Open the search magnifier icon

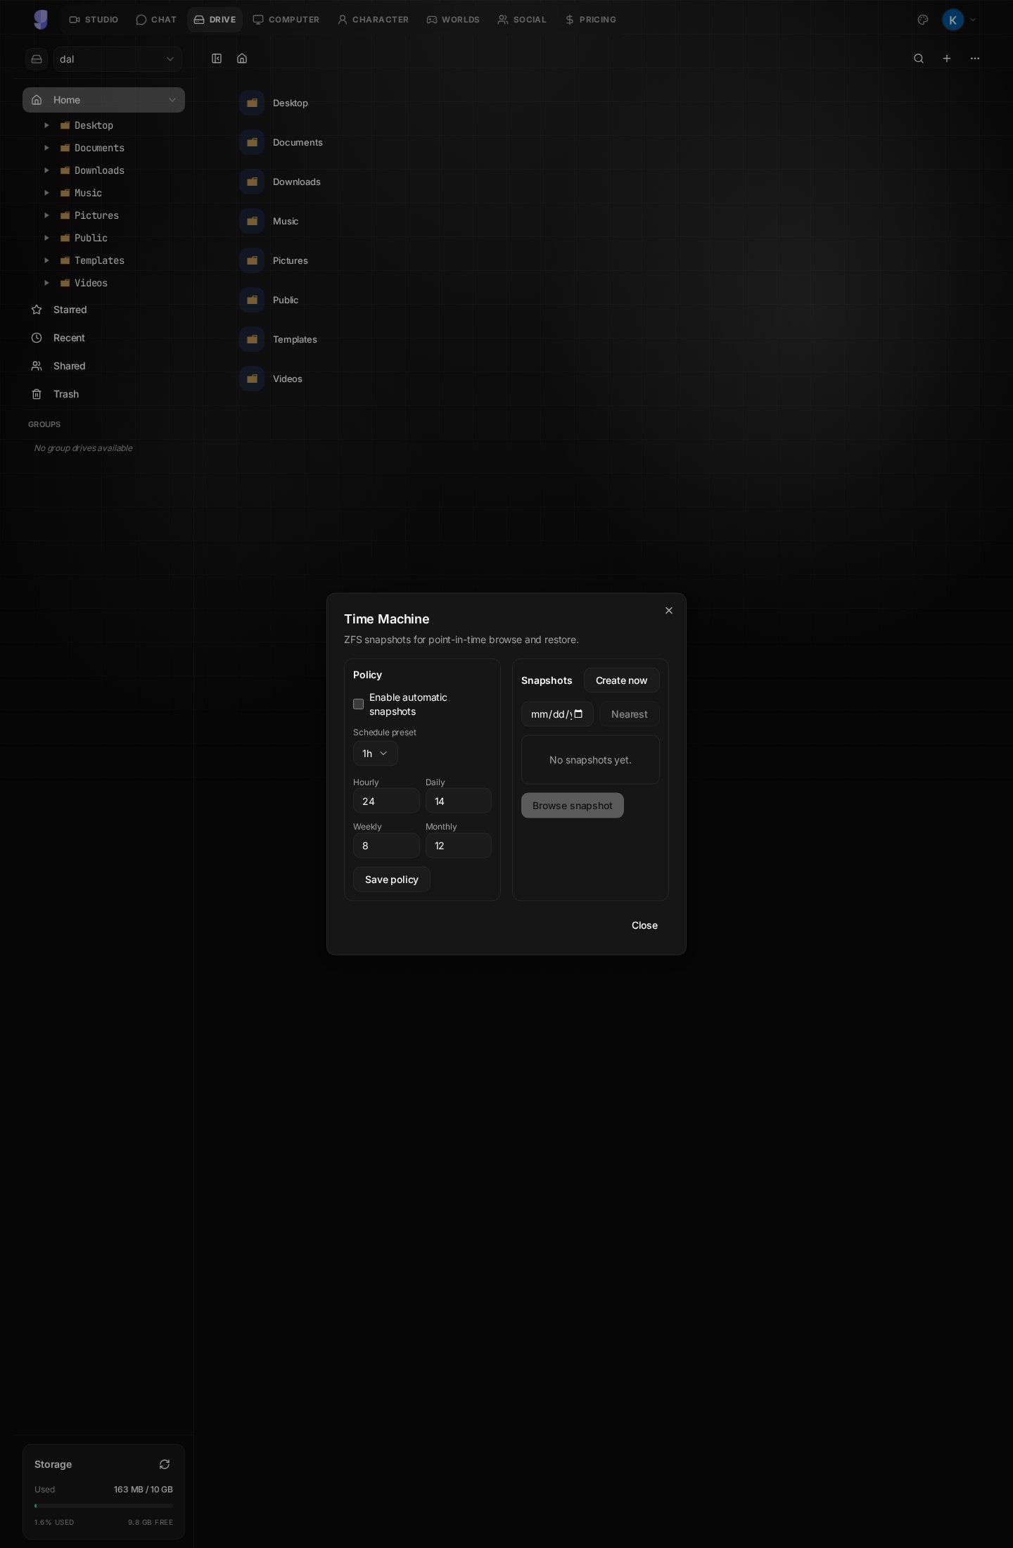(x=919, y=58)
